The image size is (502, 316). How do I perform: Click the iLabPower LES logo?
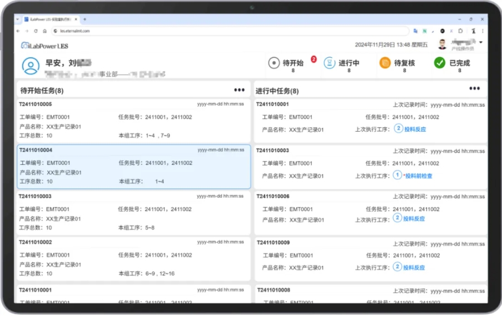[x=44, y=46]
